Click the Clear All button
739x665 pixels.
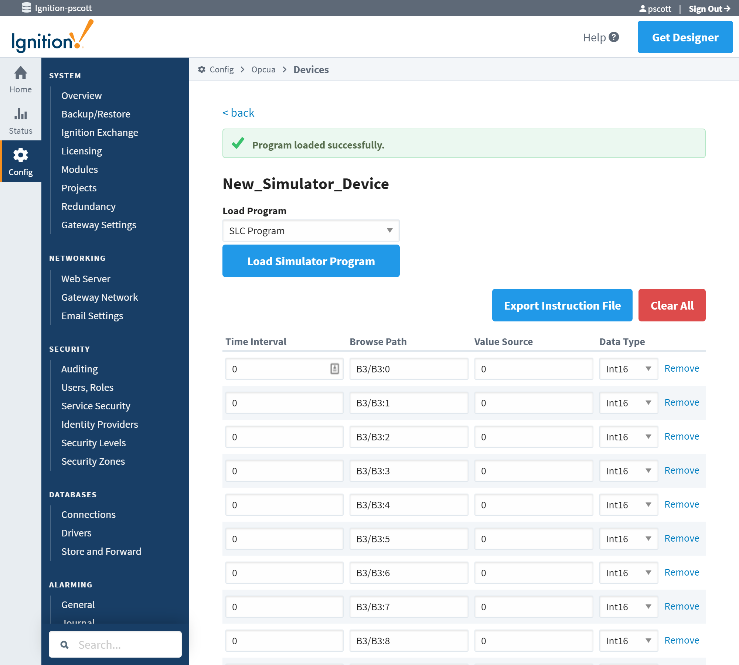pyautogui.click(x=672, y=305)
